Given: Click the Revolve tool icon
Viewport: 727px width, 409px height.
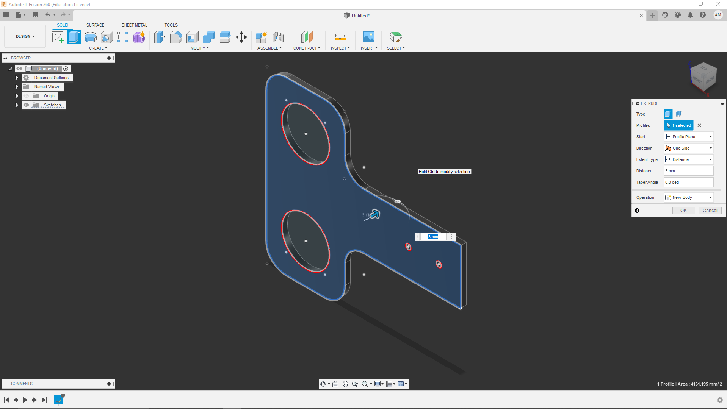Looking at the screenshot, I should (x=91, y=37).
